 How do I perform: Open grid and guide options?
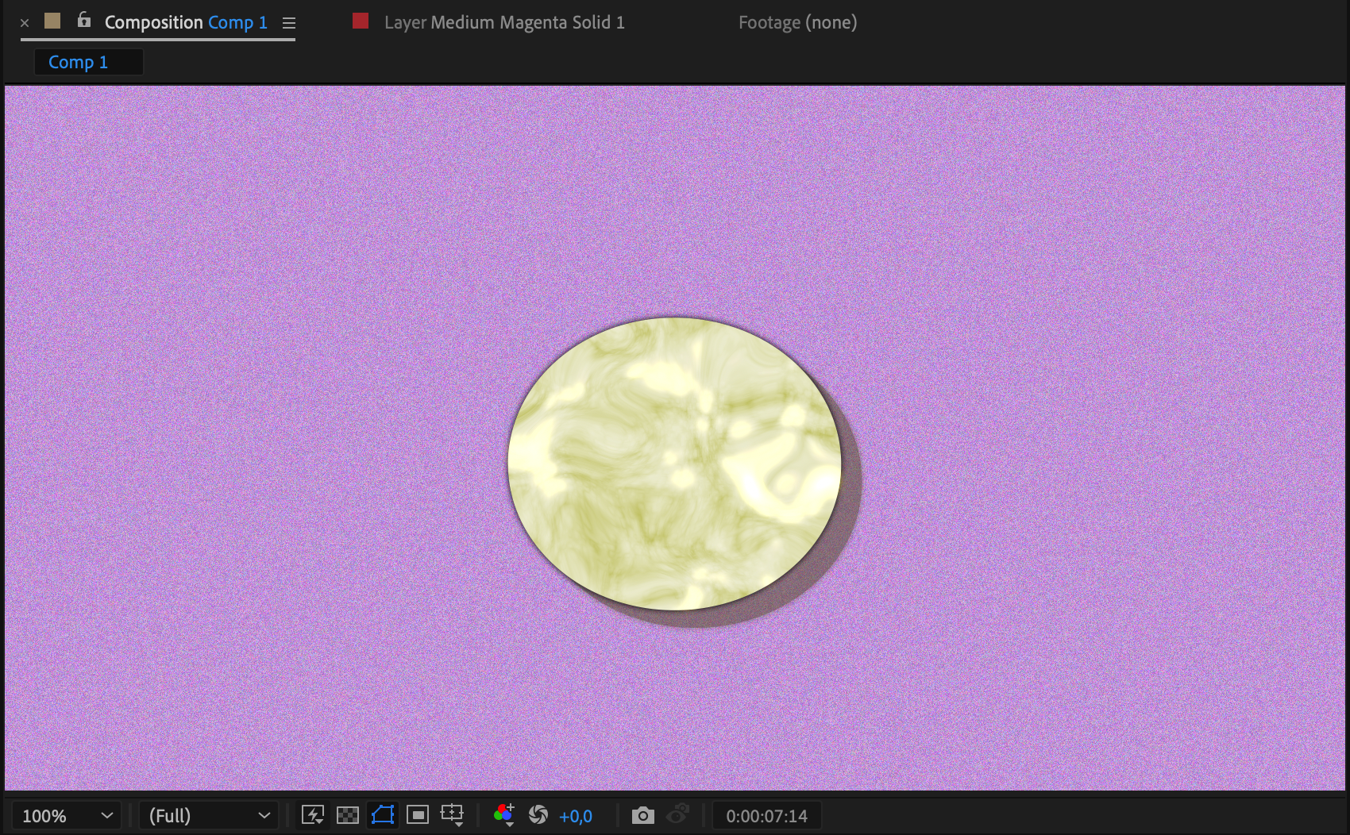pyautogui.click(x=453, y=815)
